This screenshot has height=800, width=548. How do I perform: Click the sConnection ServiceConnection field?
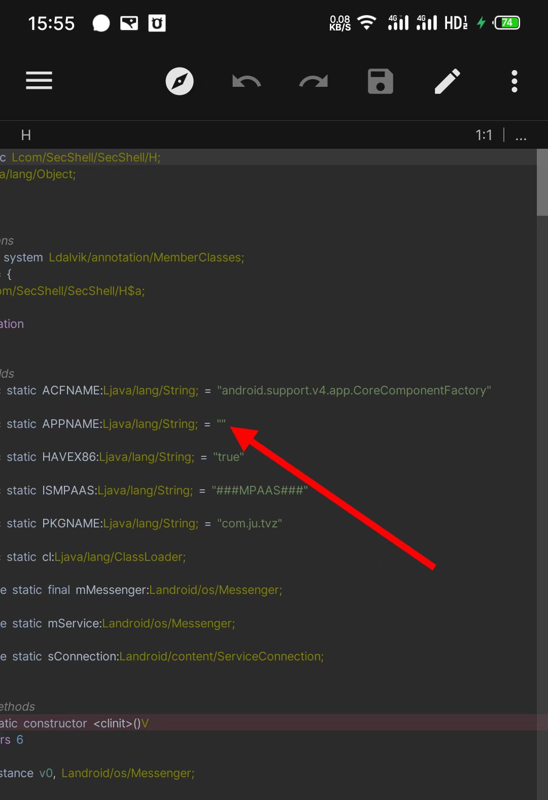(x=186, y=656)
